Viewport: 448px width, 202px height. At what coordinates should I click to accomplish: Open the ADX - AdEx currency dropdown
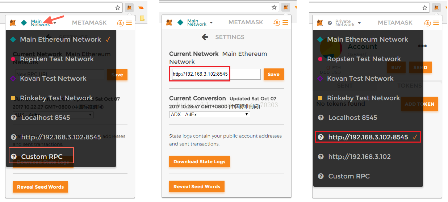pos(210,114)
